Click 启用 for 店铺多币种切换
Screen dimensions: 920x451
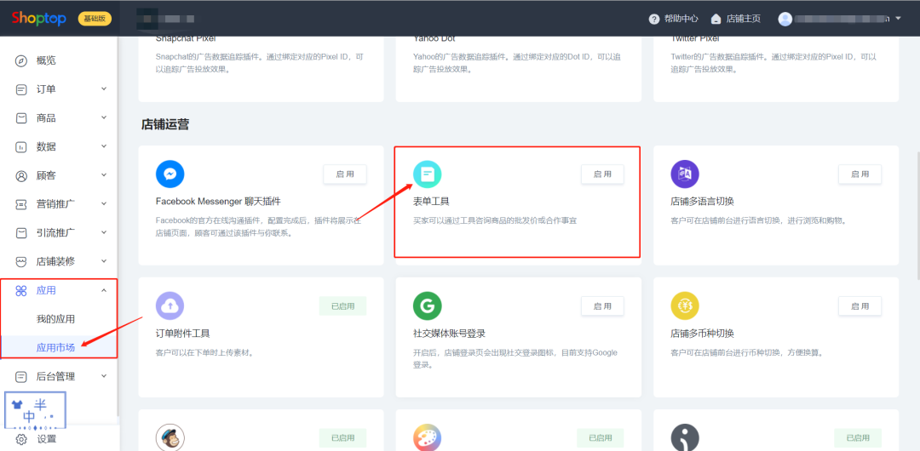tap(860, 306)
